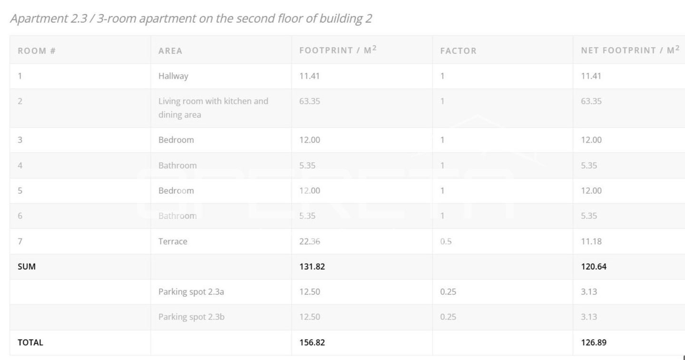Click the Parking spot 2.3a cell
The image size is (685, 360).
(x=191, y=292)
